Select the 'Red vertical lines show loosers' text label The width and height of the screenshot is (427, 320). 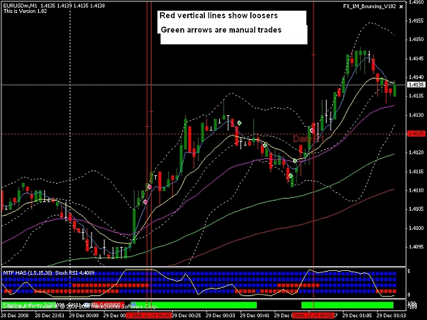click(x=219, y=16)
